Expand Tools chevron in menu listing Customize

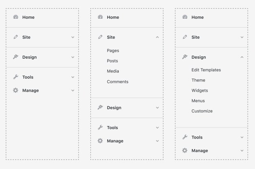[x=242, y=138]
